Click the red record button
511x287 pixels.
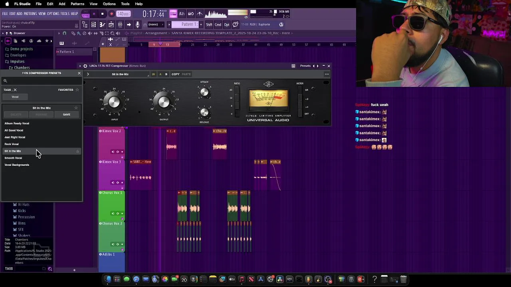coord(112,14)
